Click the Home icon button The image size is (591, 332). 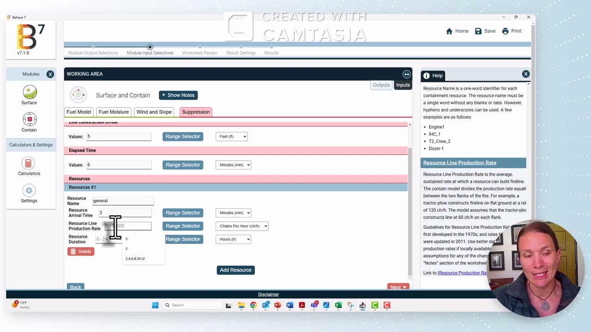[449, 31]
